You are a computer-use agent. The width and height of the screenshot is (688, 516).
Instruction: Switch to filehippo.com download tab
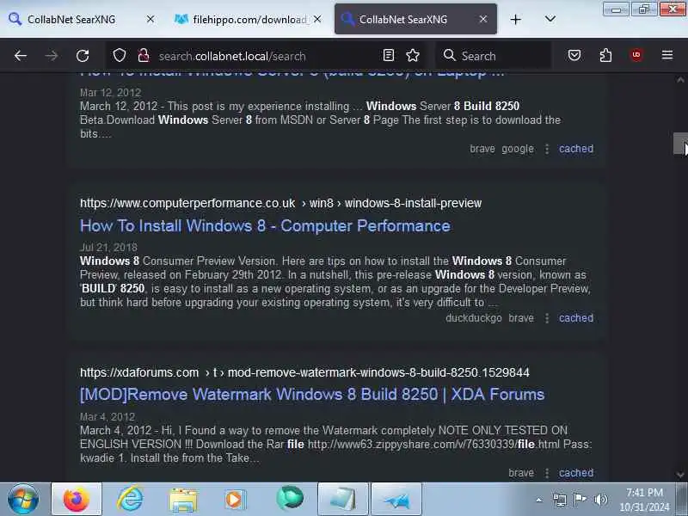(x=249, y=19)
